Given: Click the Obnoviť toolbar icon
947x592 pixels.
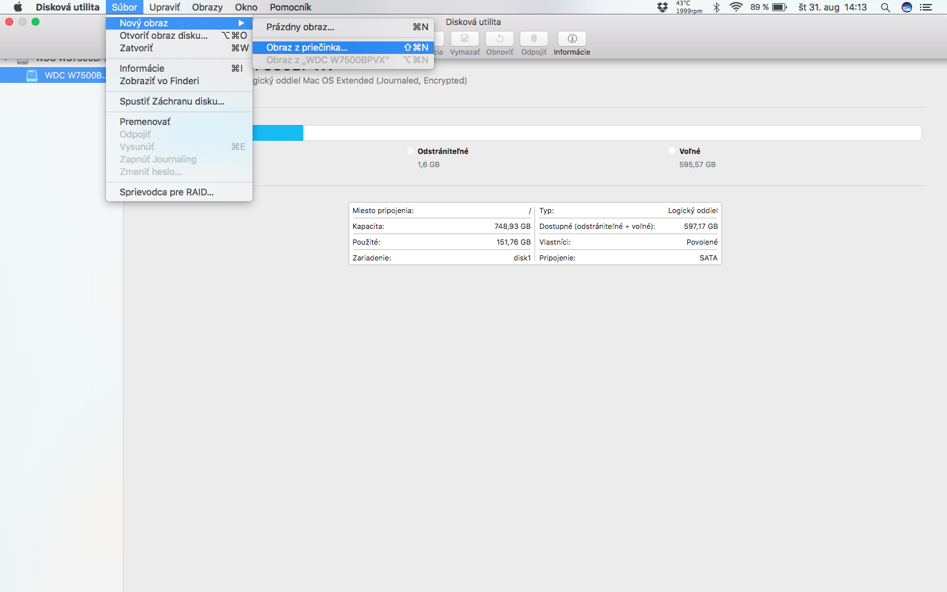Looking at the screenshot, I should 500,39.
